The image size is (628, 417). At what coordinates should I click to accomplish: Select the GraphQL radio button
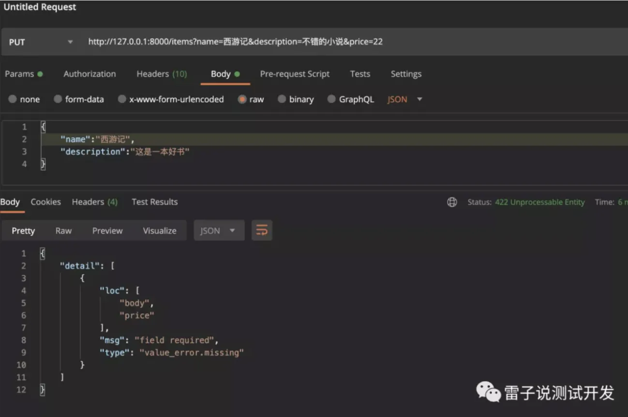pyautogui.click(x=331, y=99)
